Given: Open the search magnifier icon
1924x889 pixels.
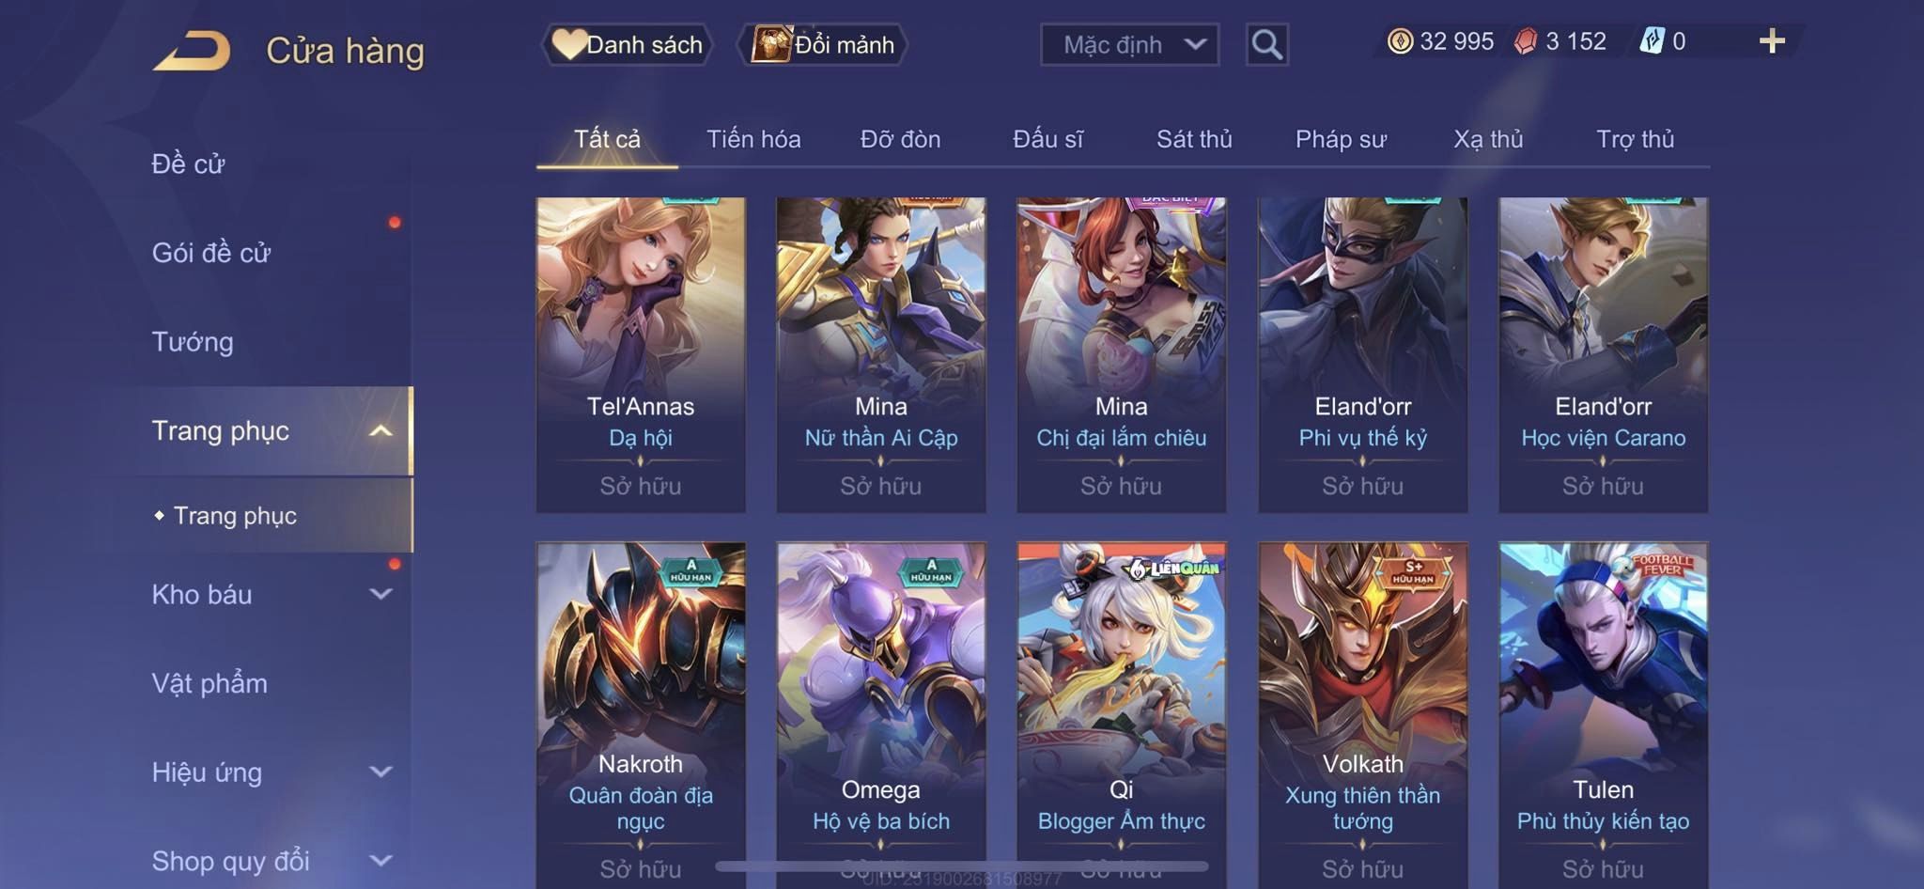Looking at the screenshot, I should pos(1266,44).
